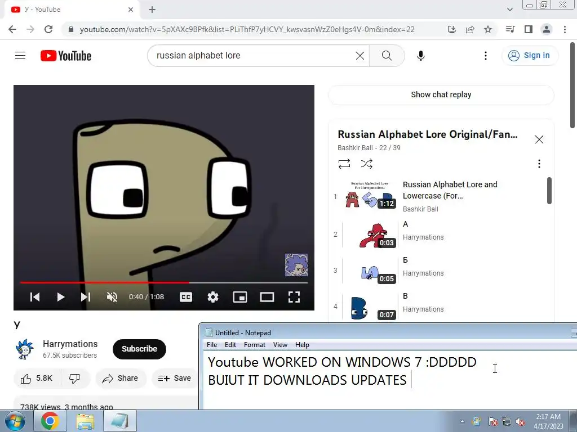Open Chrome media controls icon
The width and height of the screenshot is (577, 432).
(510, 29)
